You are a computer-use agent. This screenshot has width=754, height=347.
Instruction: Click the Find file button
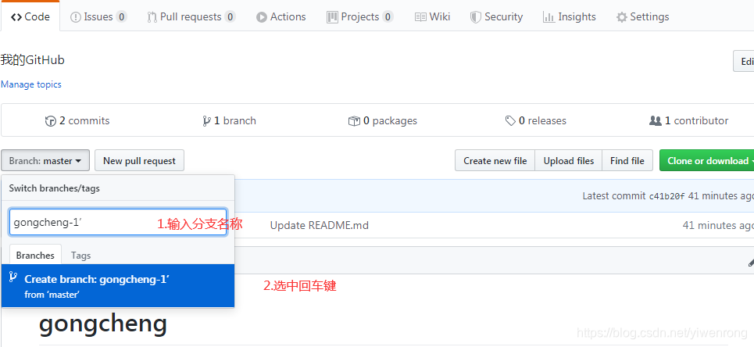click(x=627, y=161)
